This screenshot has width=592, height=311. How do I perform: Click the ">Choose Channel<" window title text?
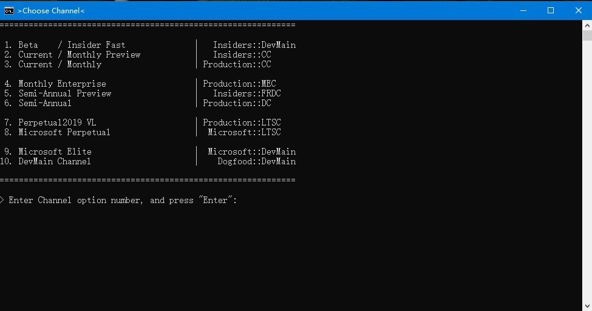[51, 11]
